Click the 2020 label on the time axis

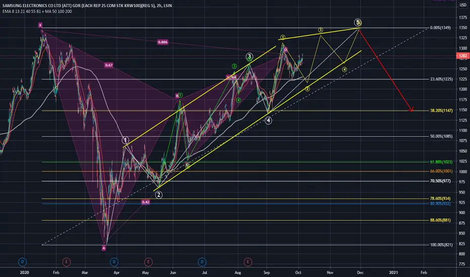pyautogui.click(x=24, y=272)
